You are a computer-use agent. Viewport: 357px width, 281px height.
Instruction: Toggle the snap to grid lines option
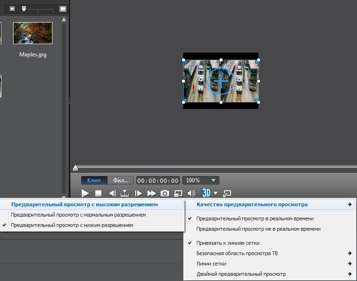tap(228, 243)
